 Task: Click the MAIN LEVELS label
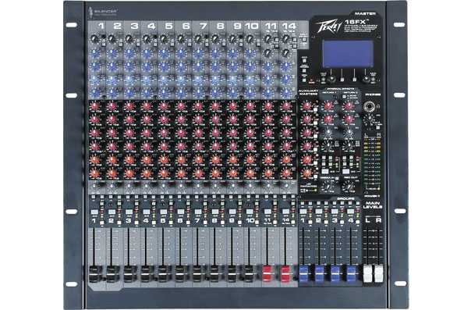click(x=373, y=205)
